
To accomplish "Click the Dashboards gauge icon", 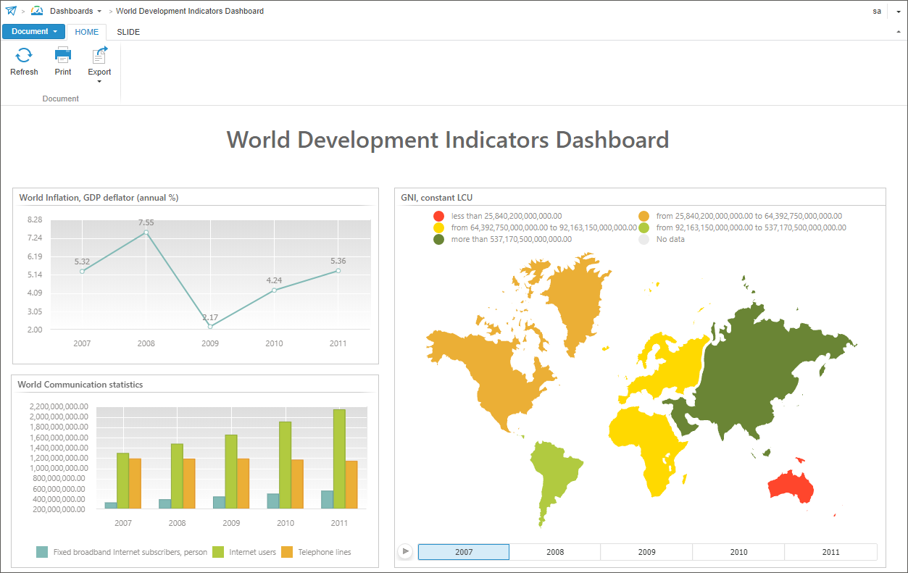I will (37, 11).
